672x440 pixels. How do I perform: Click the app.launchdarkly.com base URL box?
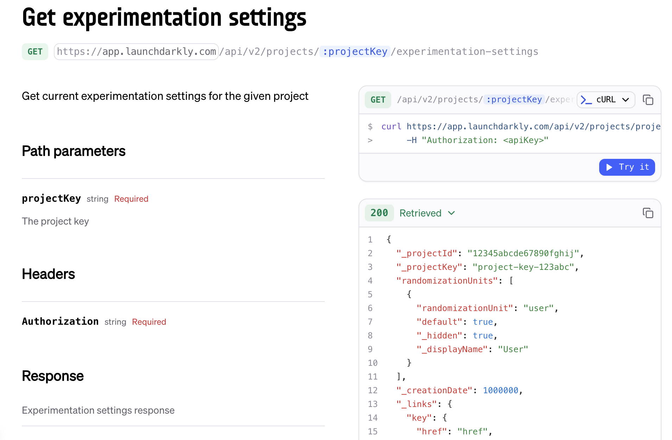(x=136, y=52)
